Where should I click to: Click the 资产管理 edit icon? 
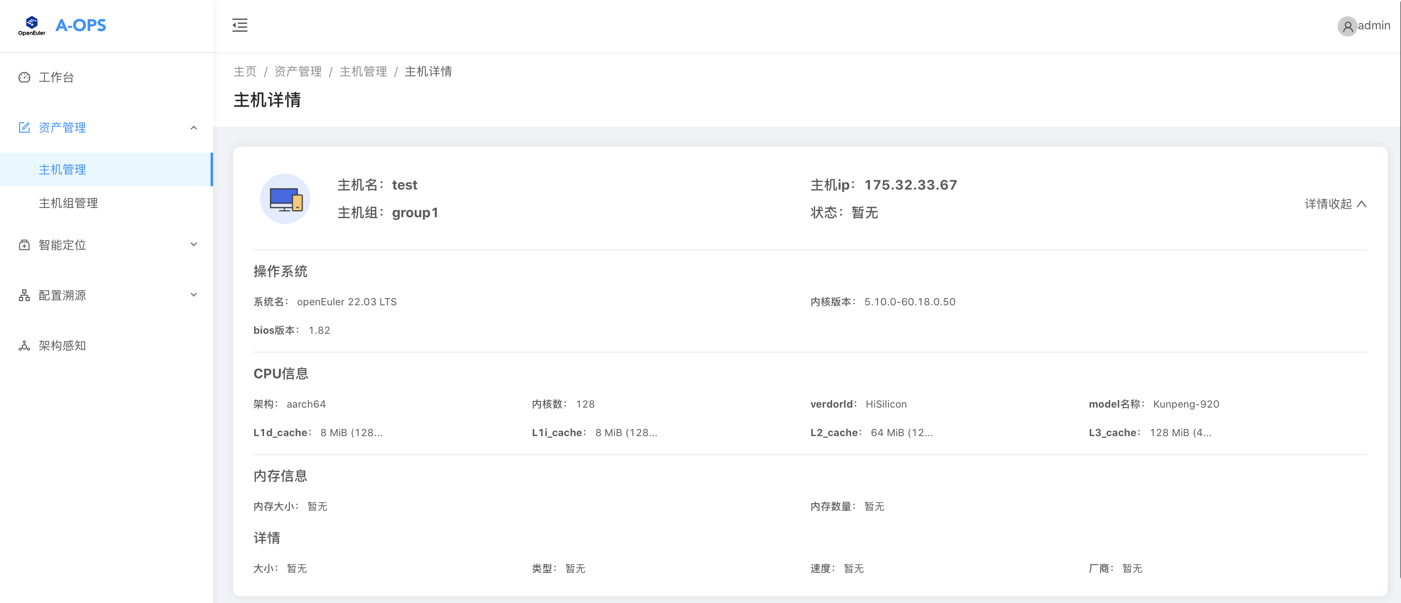click(x=24, y=127)
